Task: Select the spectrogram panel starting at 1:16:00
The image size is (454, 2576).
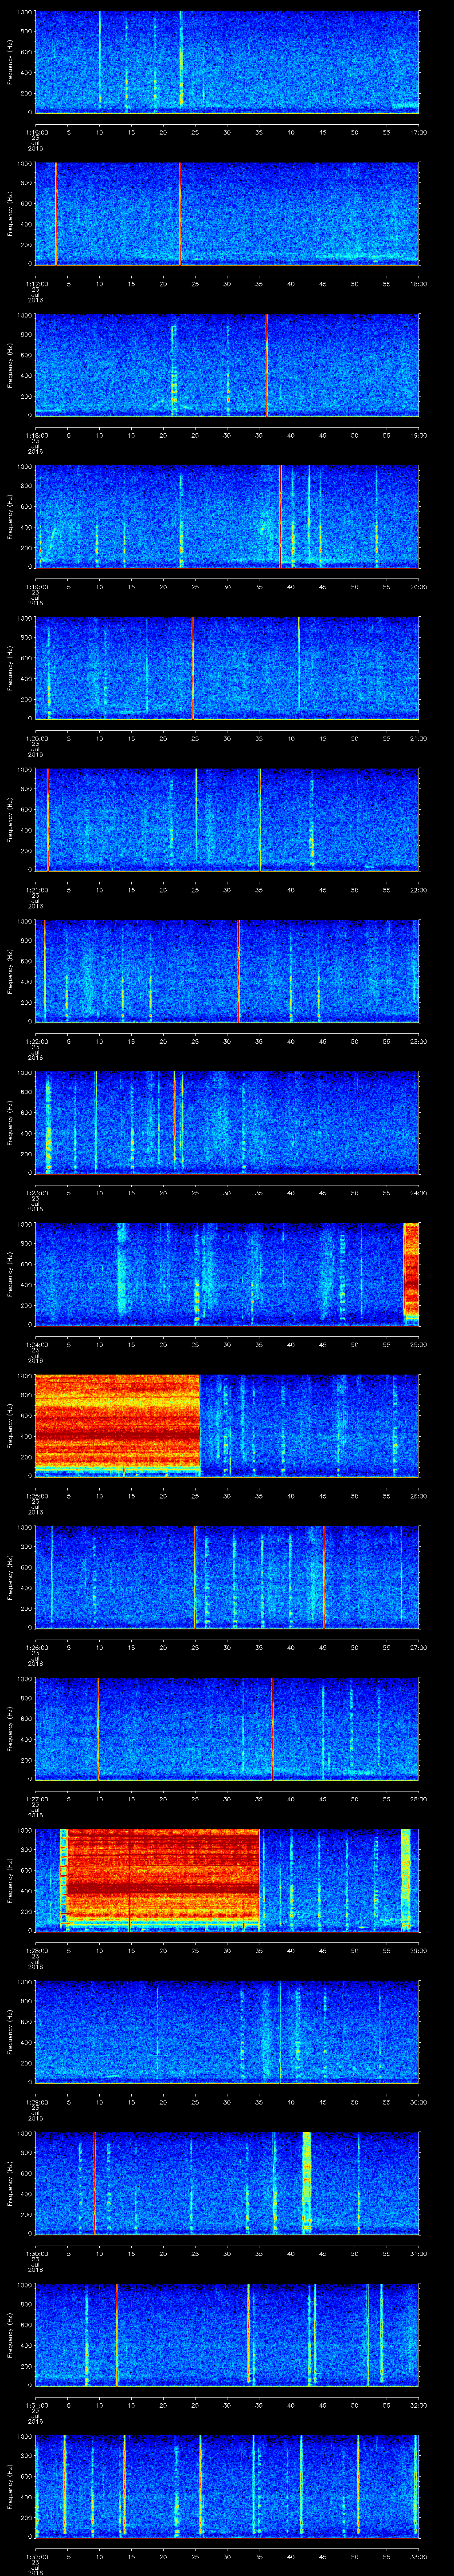Action: pos(227,62)
